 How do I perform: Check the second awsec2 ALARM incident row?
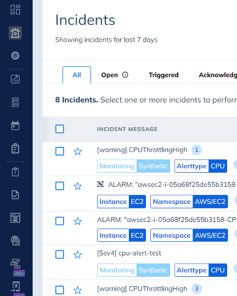tap(60, 221)
